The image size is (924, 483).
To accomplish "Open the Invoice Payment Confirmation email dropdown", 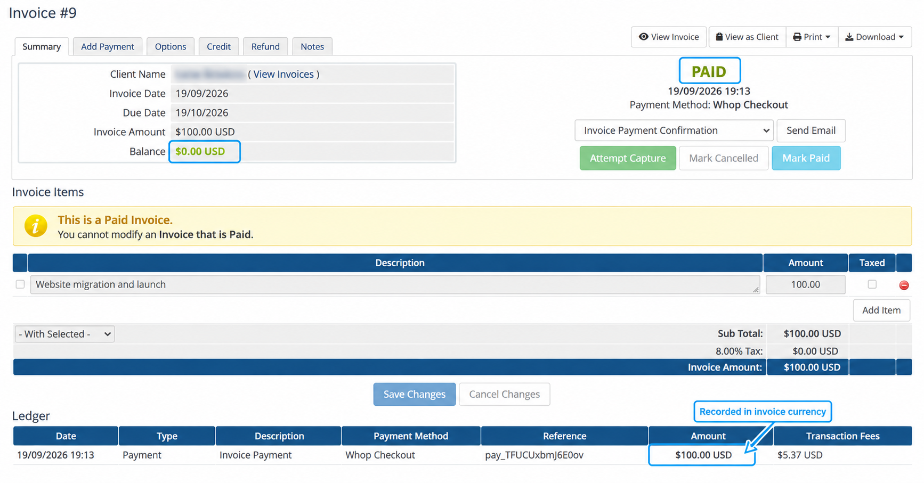I will [674, 130].
